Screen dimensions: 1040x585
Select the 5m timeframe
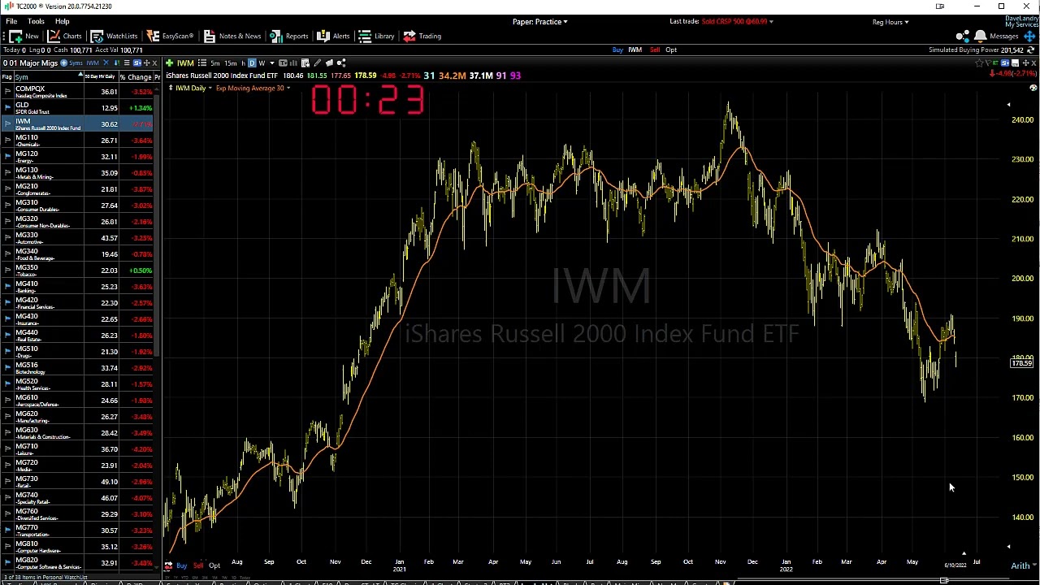[215, 63]
